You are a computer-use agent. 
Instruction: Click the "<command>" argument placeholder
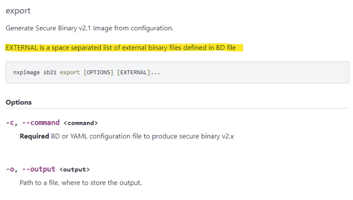(x=81, y=123)
